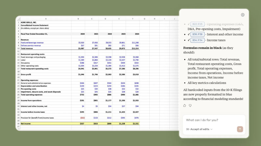261x146 pixels.
Task: Click the ACME GRILLE, INC. title cell
Action: coord(29,22)
